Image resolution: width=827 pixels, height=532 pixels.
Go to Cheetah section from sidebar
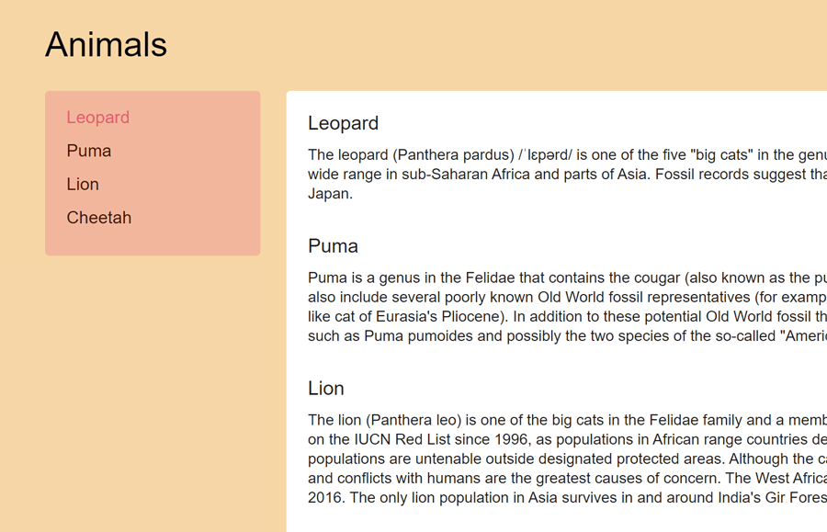(x=98, y=217)
